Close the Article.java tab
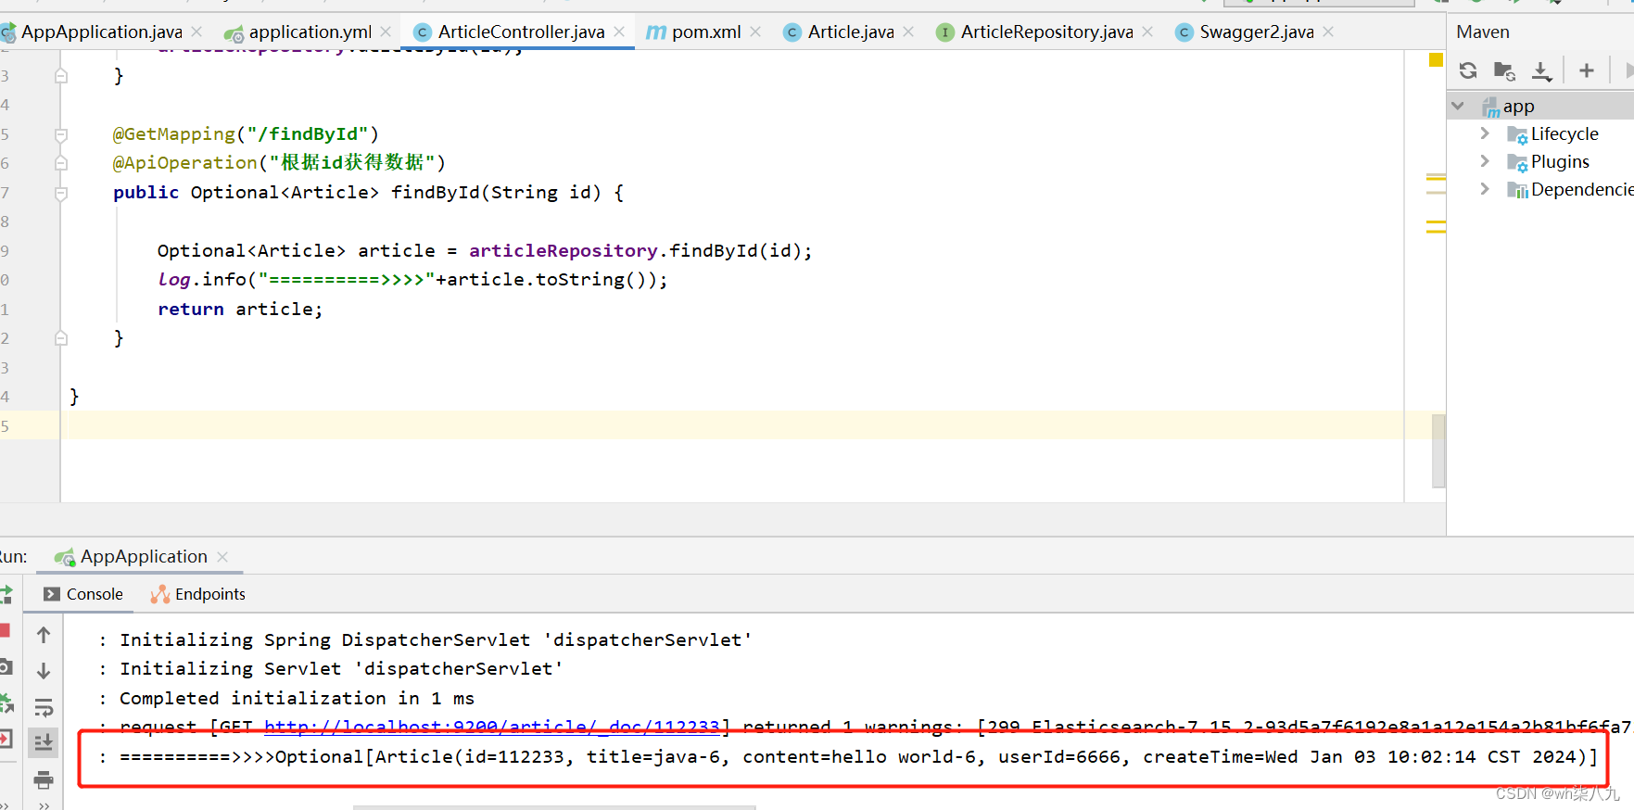The image size is (1634, 810). tap(908, 32)
